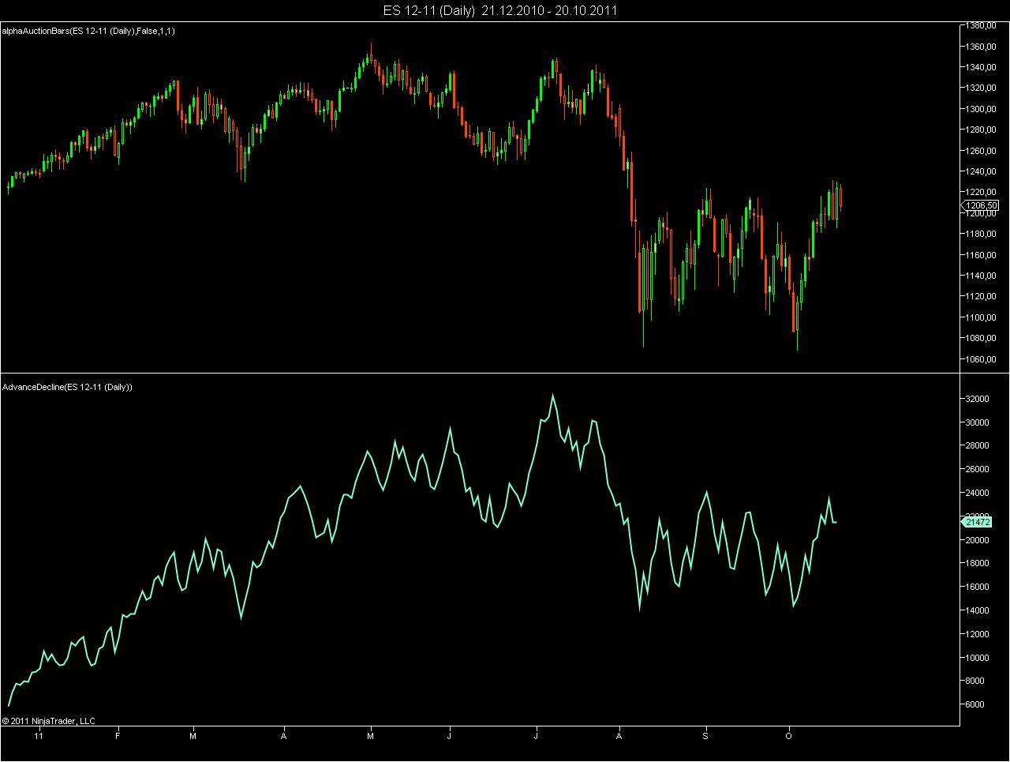Click the 26000 indicator axis label
Screen dimensions: 1010x762
(978, 469)
